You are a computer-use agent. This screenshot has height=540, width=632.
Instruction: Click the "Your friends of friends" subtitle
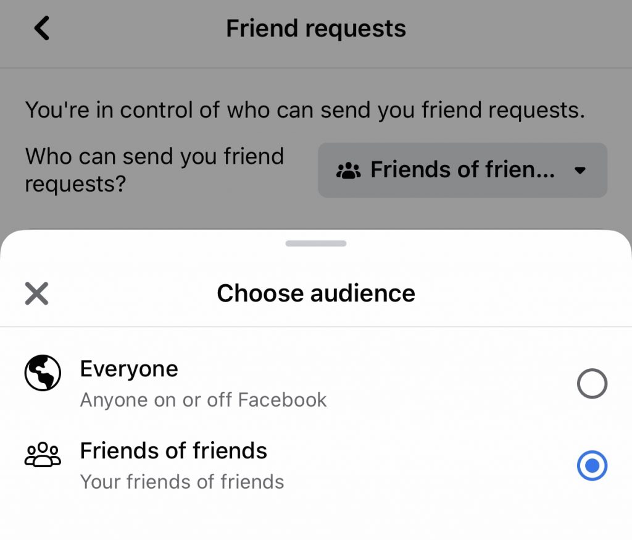click(182, 481)
